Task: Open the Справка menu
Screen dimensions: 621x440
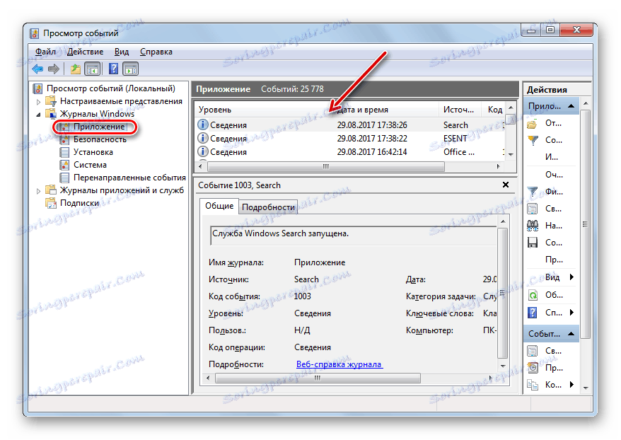Action: 156,52
